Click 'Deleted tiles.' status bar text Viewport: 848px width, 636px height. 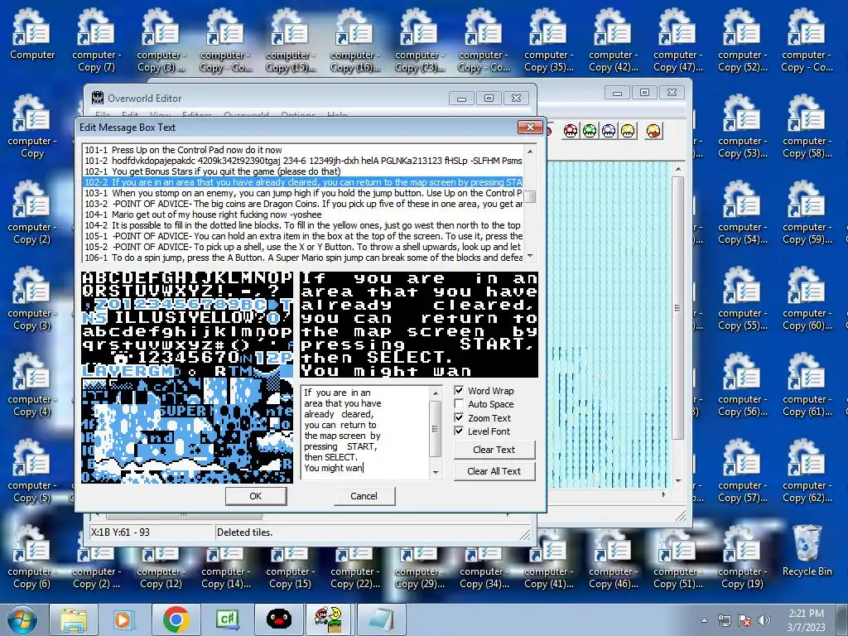244,532
